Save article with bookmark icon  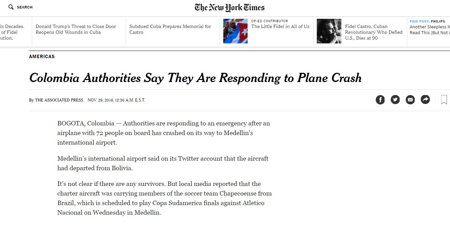pos(444,100)
